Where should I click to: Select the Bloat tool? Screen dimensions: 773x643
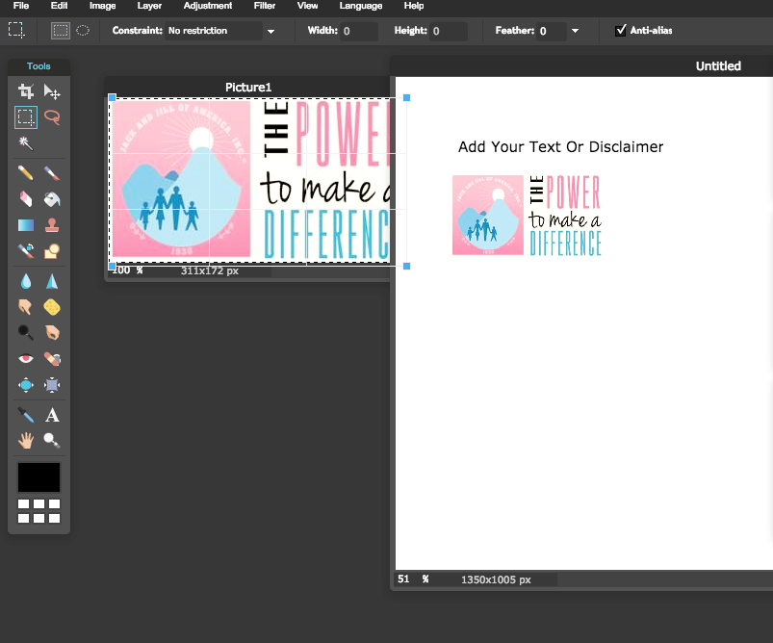(x=26, y=385)
